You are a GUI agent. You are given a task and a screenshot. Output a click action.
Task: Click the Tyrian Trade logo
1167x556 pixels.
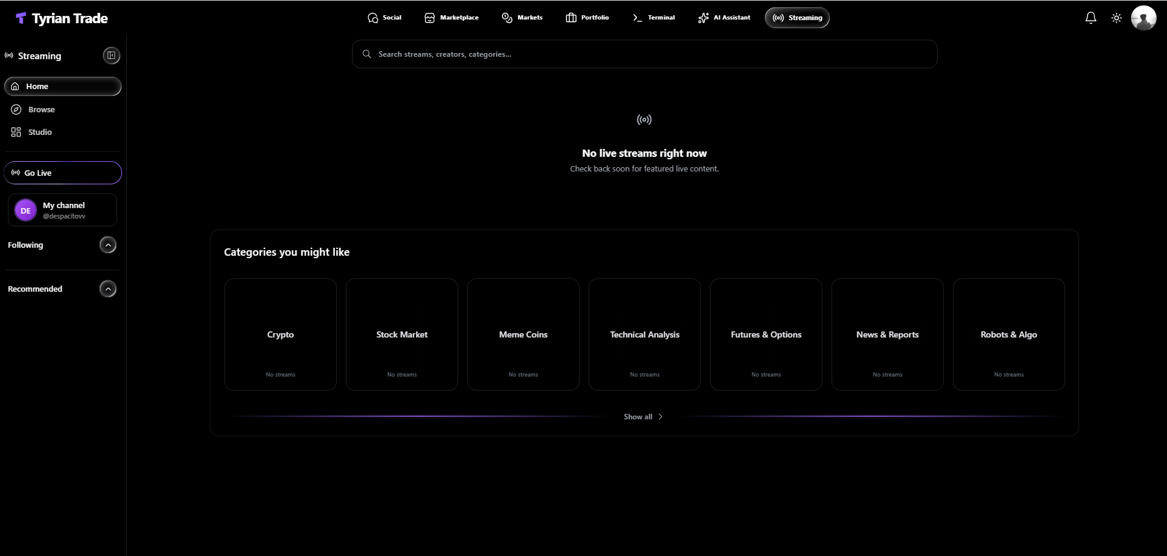click(x=62, y=18)
